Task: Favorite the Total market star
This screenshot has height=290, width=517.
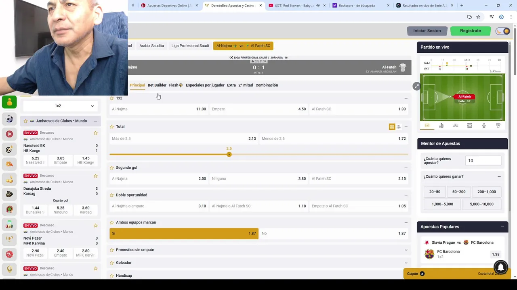Action: [x=112, y=126]
